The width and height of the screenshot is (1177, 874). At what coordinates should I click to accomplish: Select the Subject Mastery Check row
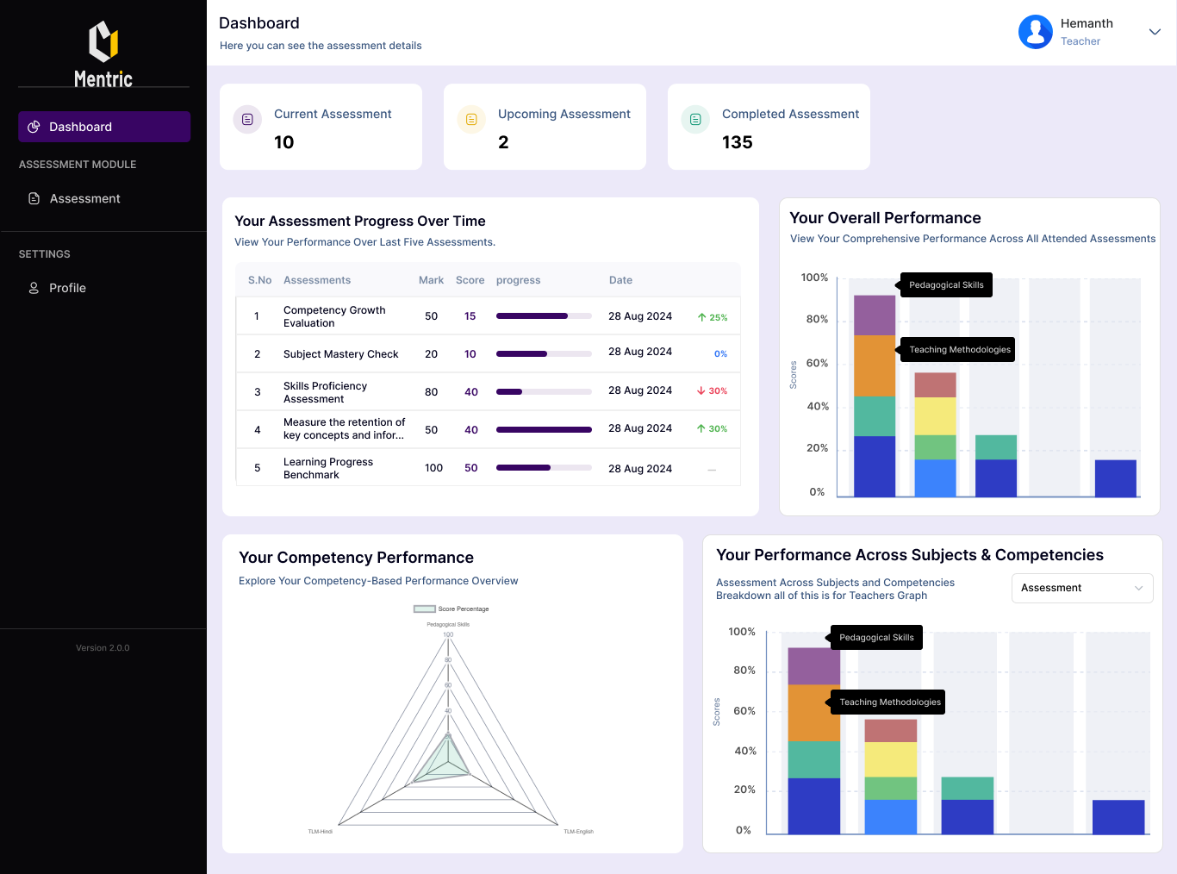(x=340, y=354)
